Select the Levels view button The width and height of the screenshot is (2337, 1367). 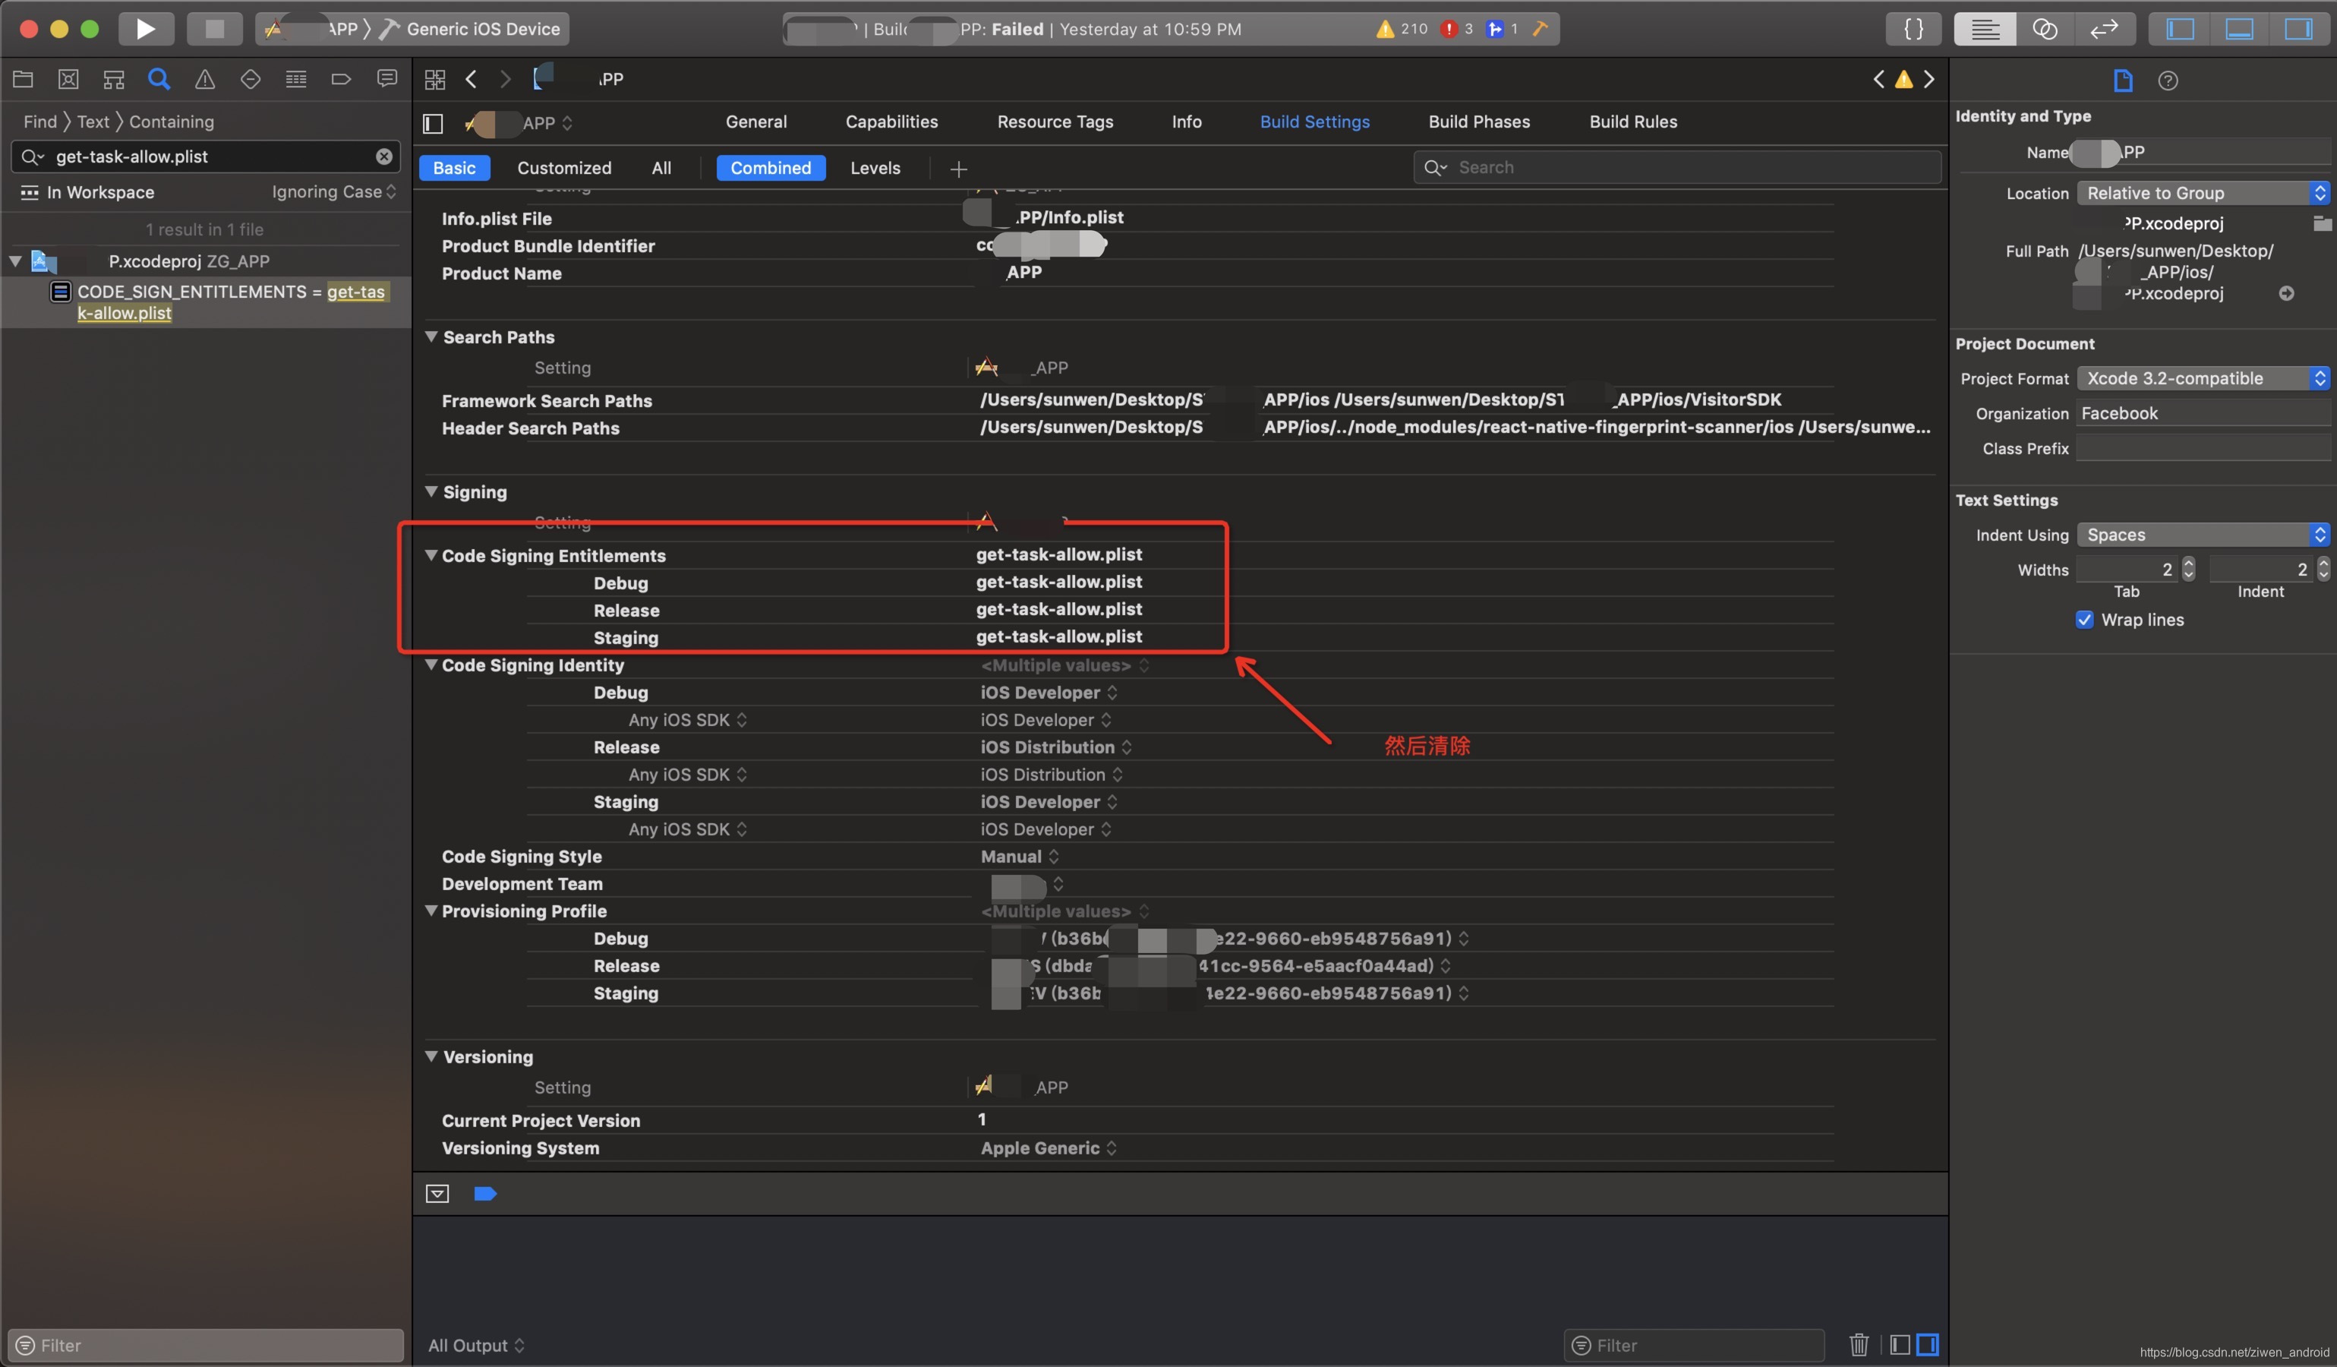(x=875, y=168)
